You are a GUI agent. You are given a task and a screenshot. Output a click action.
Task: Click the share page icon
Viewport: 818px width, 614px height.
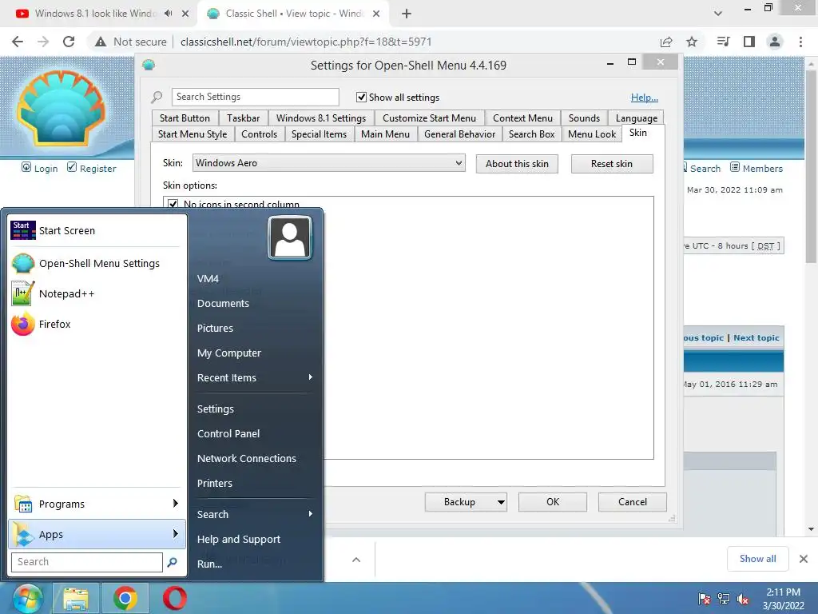pyautogui.click(x=666, y=42)
